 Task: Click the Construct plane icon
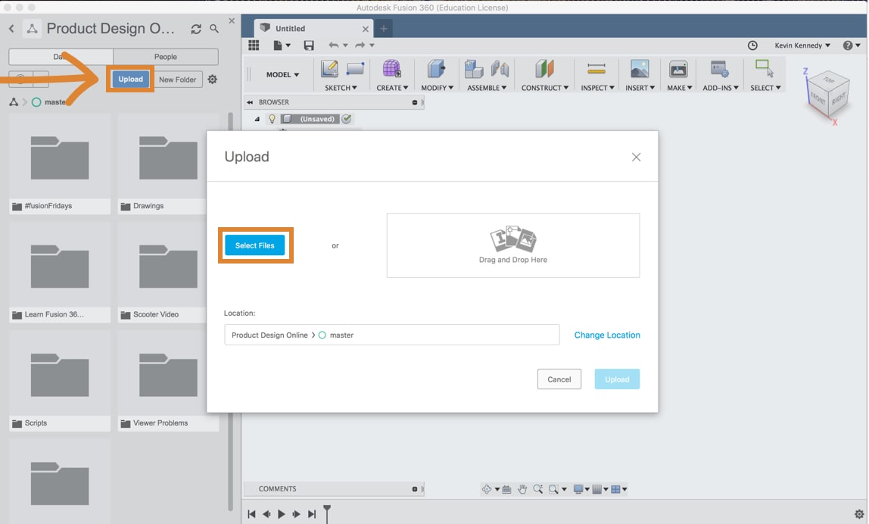coord(544,70)
